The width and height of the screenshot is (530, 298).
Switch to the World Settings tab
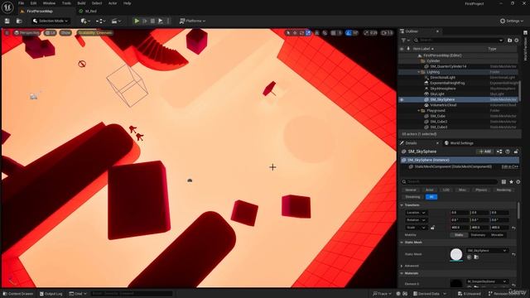(459, 143)
